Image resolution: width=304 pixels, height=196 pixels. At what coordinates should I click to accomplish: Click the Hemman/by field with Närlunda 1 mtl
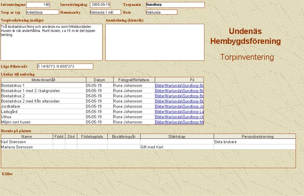105,12
